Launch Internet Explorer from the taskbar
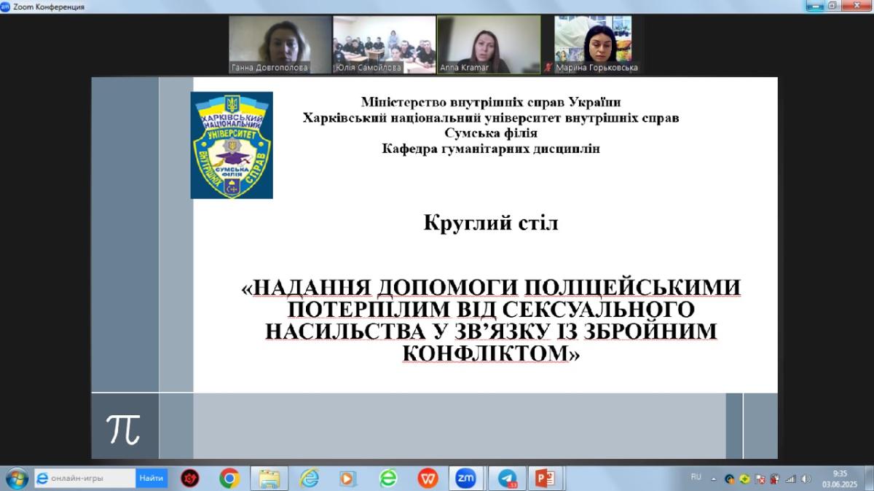This screenshot has height=491, width=874. [x=309, y=479]
